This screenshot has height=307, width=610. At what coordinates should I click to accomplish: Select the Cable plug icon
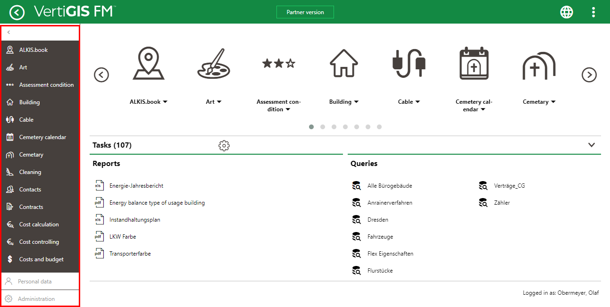(x=409, y=64)
